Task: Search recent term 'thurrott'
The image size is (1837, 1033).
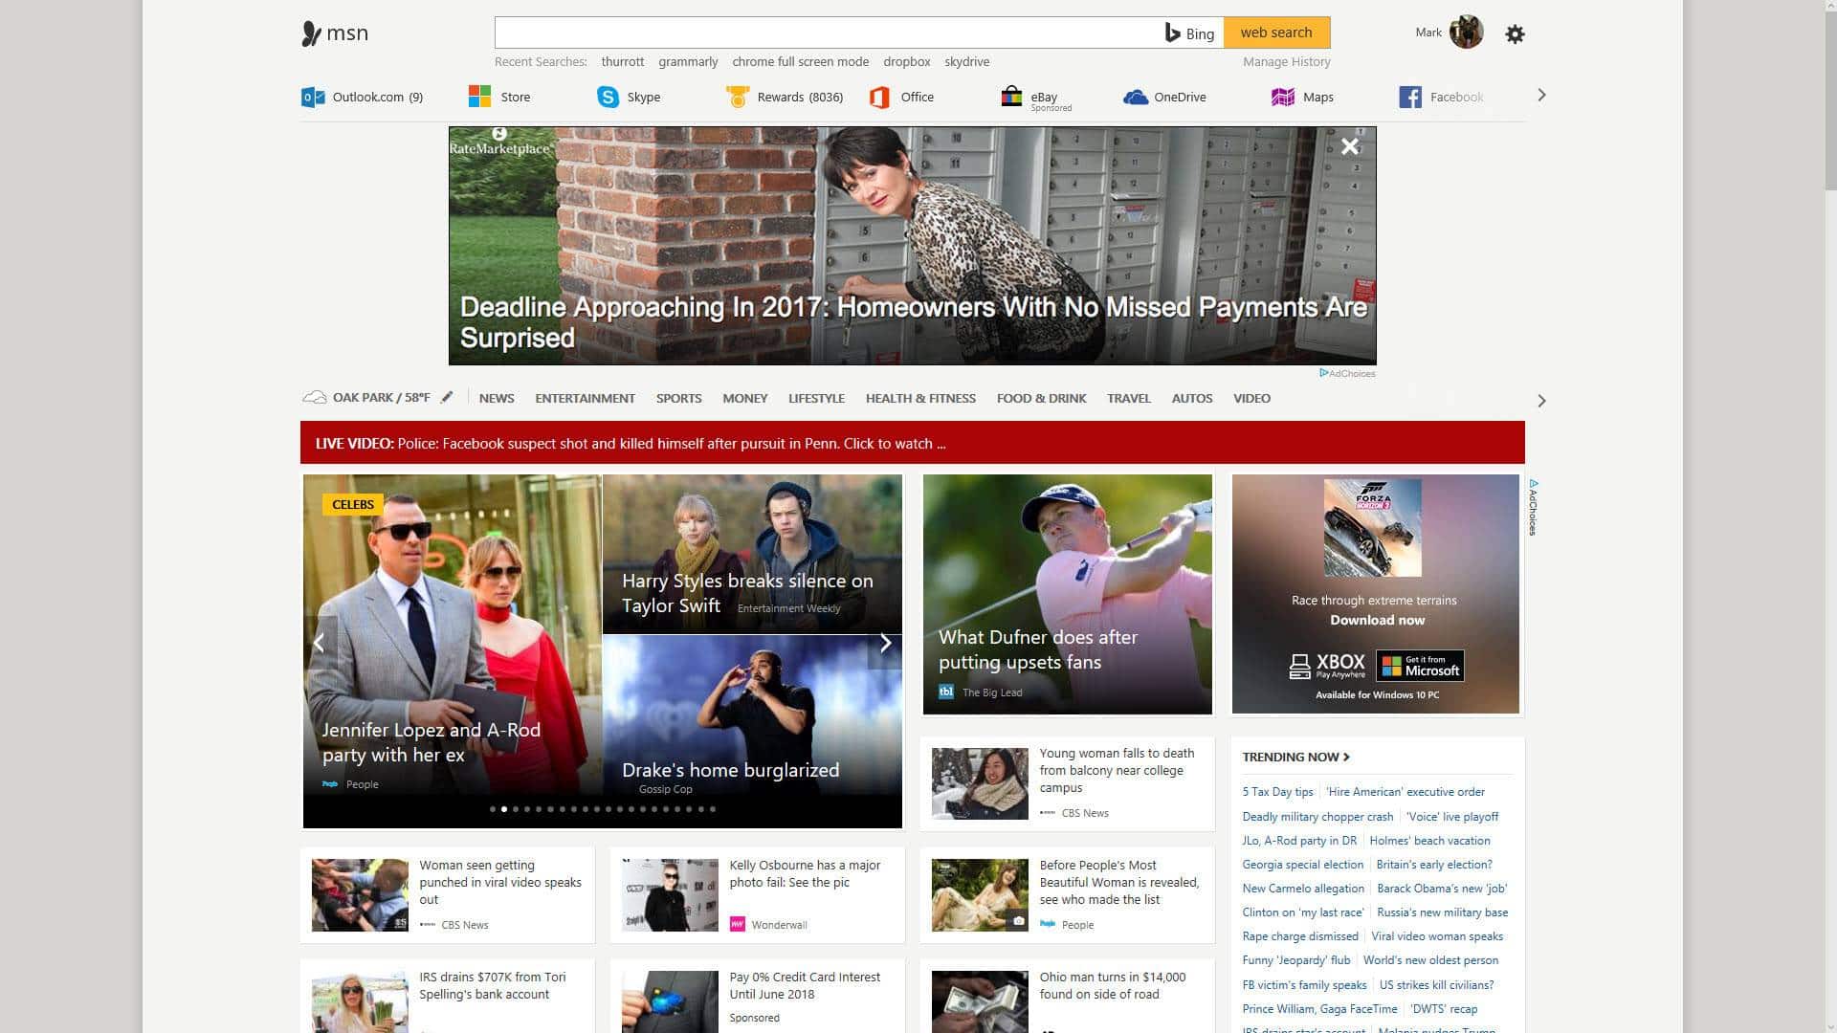Action: [x=623, y=61]
